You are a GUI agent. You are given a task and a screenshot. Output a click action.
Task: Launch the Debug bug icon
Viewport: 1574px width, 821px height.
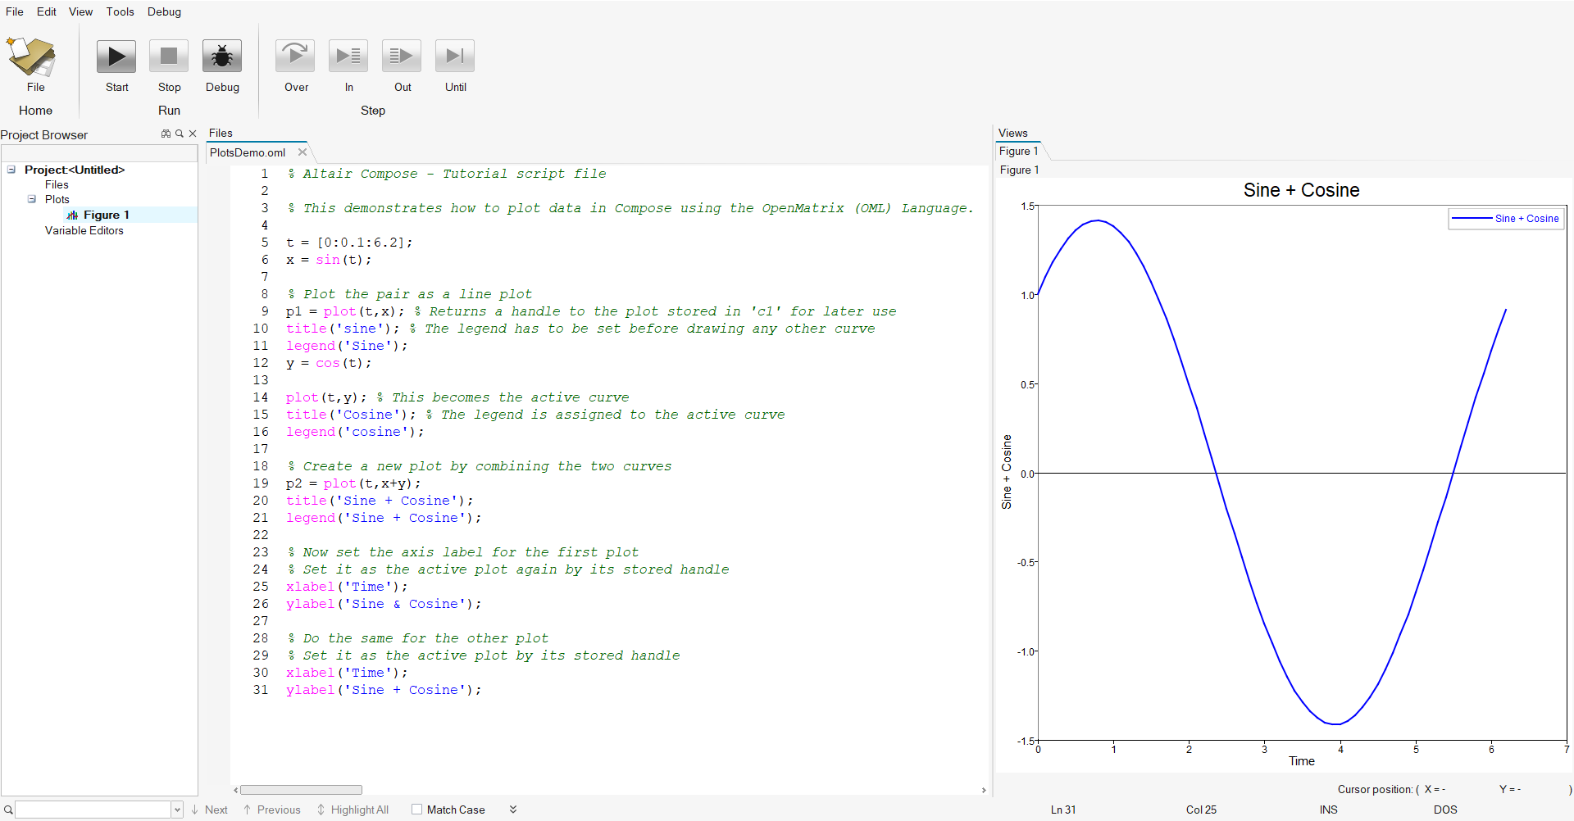pyautogui.click(x=222, y=57)
